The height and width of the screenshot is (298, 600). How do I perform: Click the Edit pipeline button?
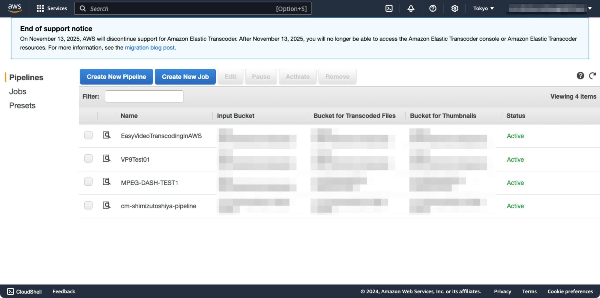tap(230, 77)
